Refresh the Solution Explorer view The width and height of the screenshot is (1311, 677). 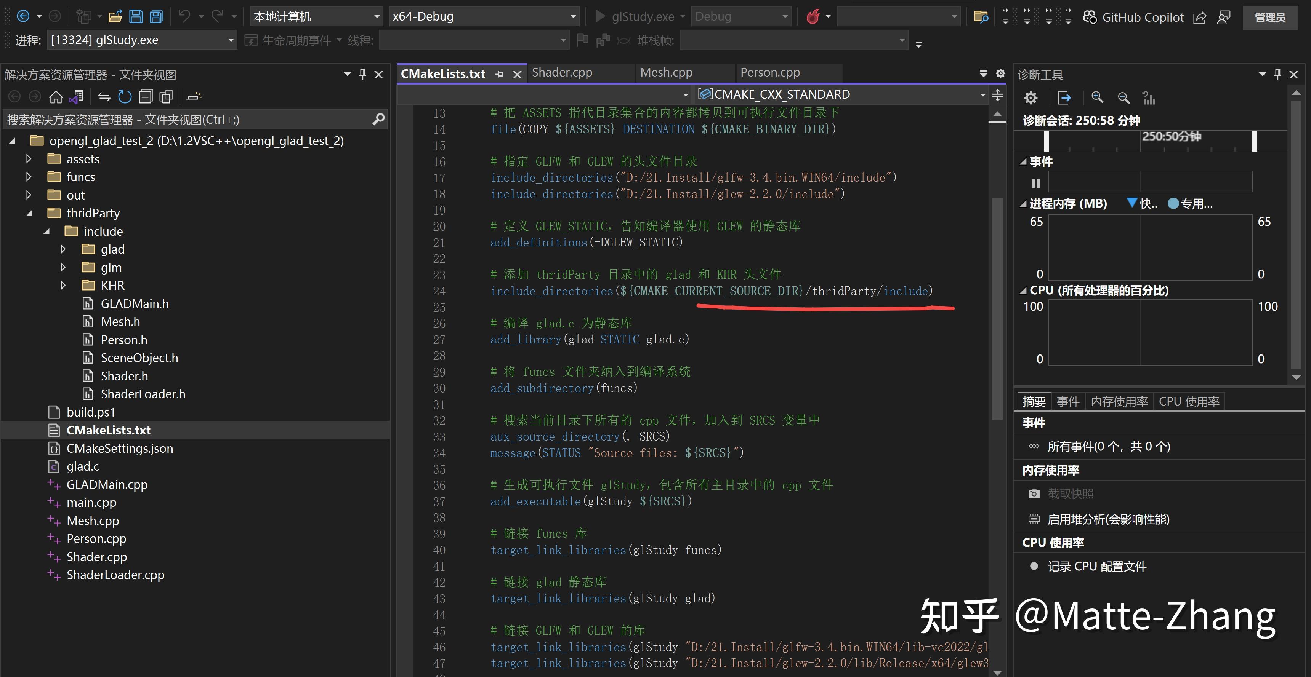click(x=124, y=96)
